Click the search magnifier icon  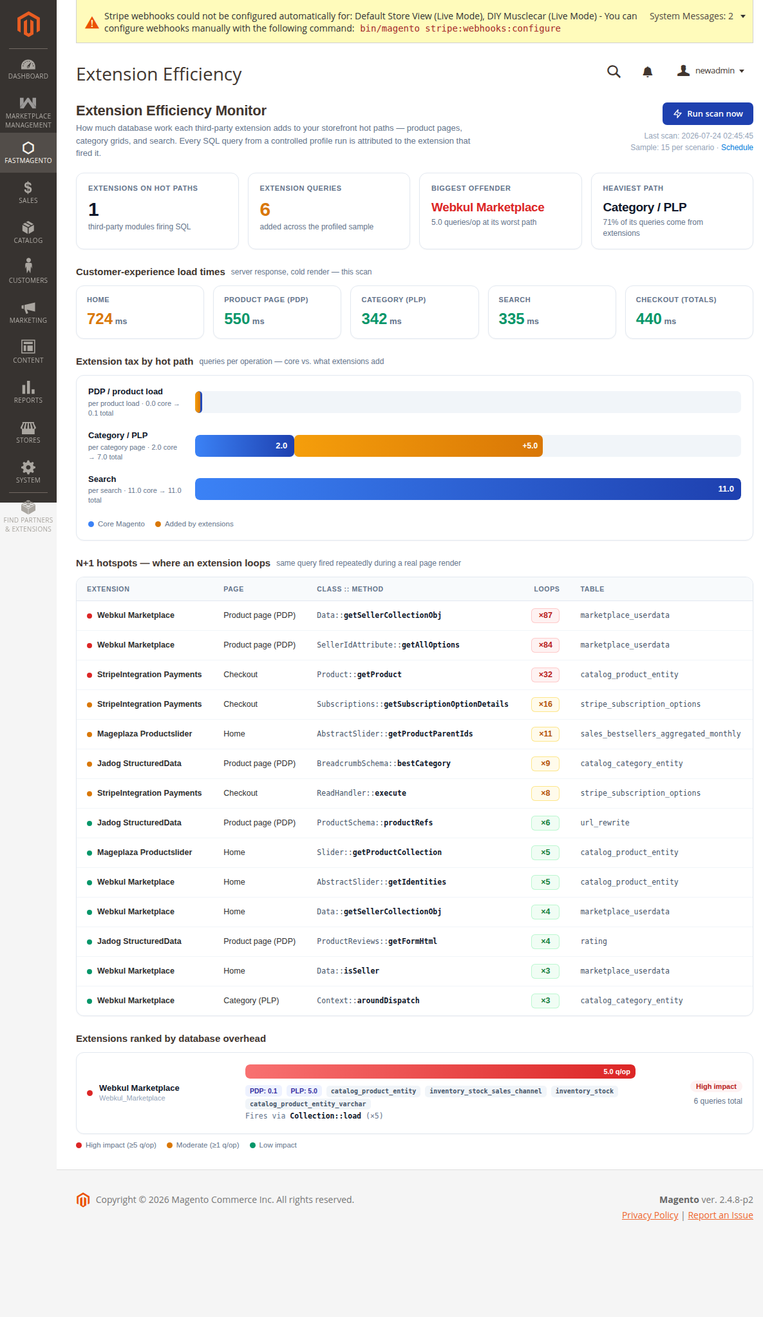[x=614, y=72]
